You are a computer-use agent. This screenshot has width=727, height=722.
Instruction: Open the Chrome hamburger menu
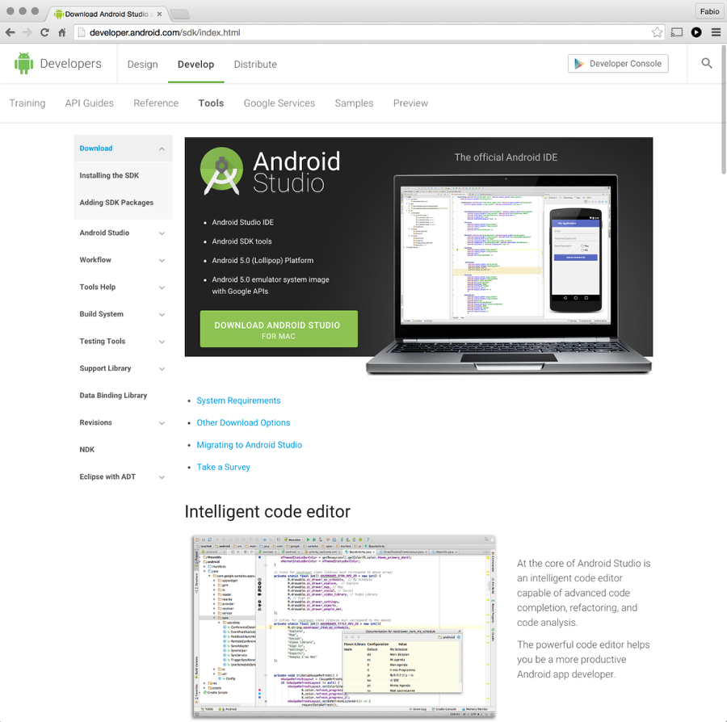point(716,32)
